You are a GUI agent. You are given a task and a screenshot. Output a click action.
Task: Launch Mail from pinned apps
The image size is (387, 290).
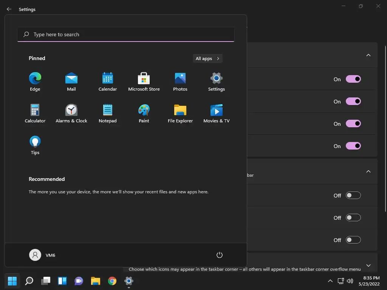(71, 82)
